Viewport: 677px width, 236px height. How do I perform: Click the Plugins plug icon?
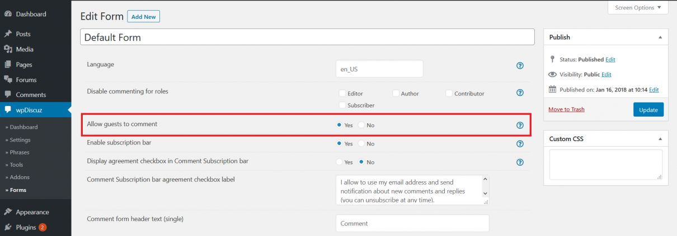pyautogui.click(x=8, y=227)
